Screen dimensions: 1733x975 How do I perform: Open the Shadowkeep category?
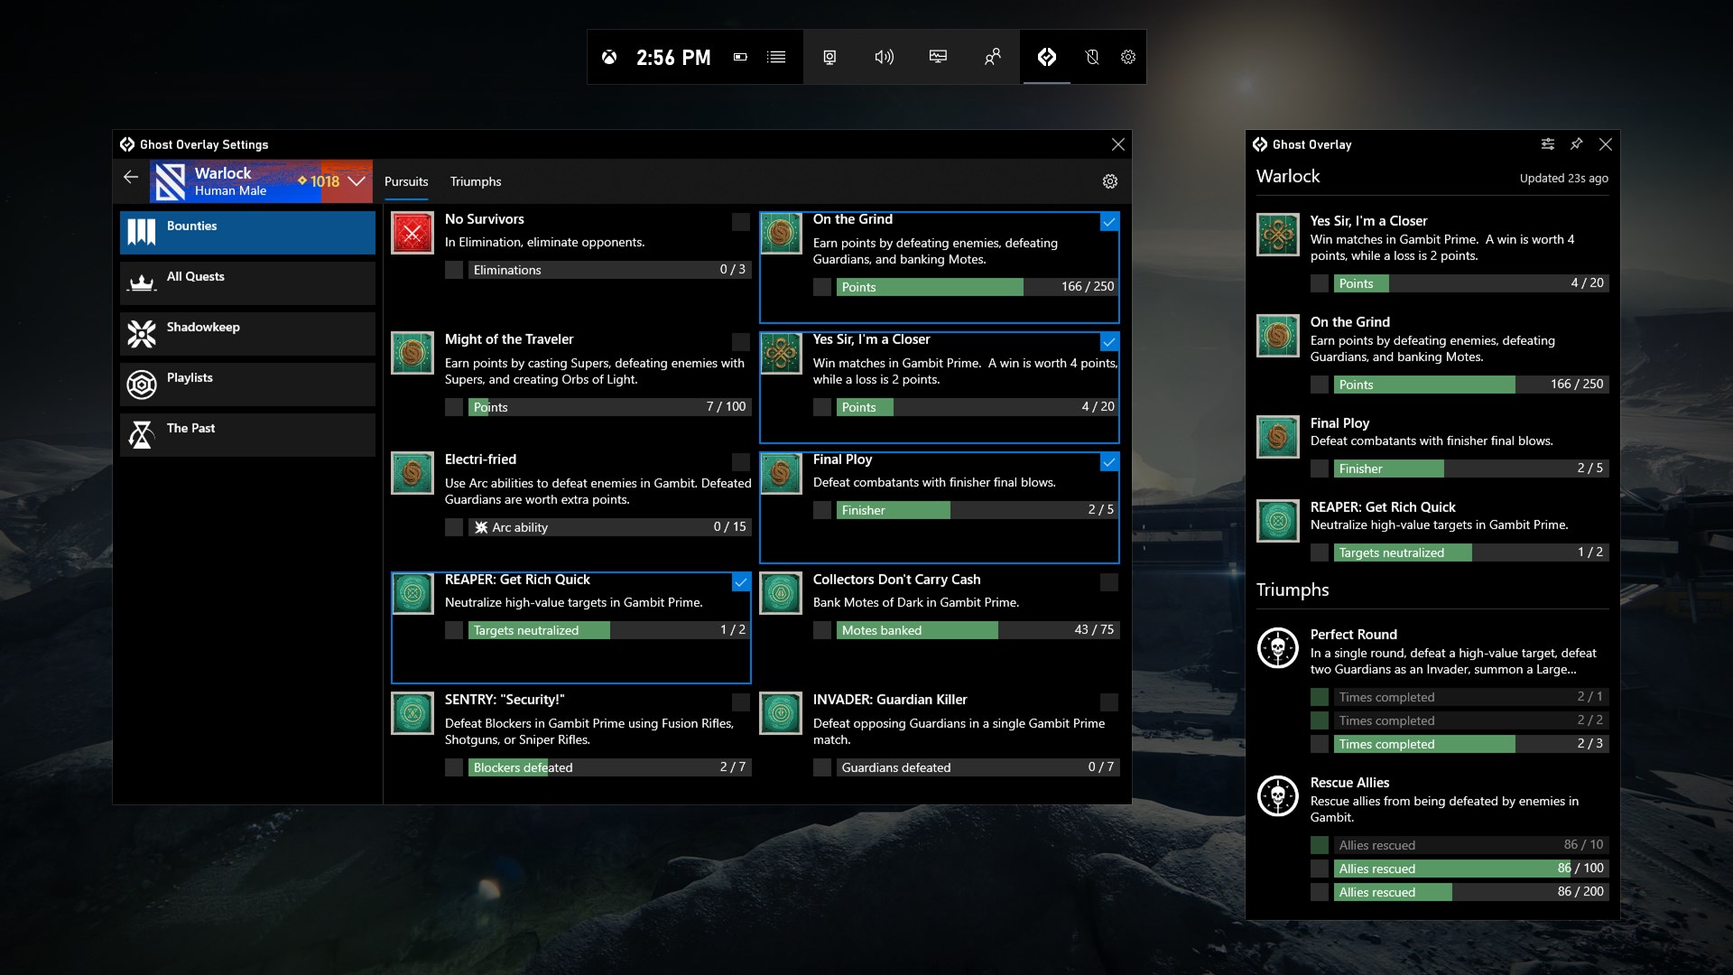(247, 334)
